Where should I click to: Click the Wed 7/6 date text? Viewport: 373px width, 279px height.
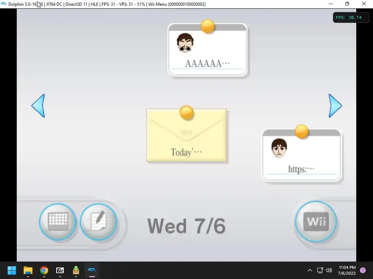pyautogui.click(x=186, y=226)
